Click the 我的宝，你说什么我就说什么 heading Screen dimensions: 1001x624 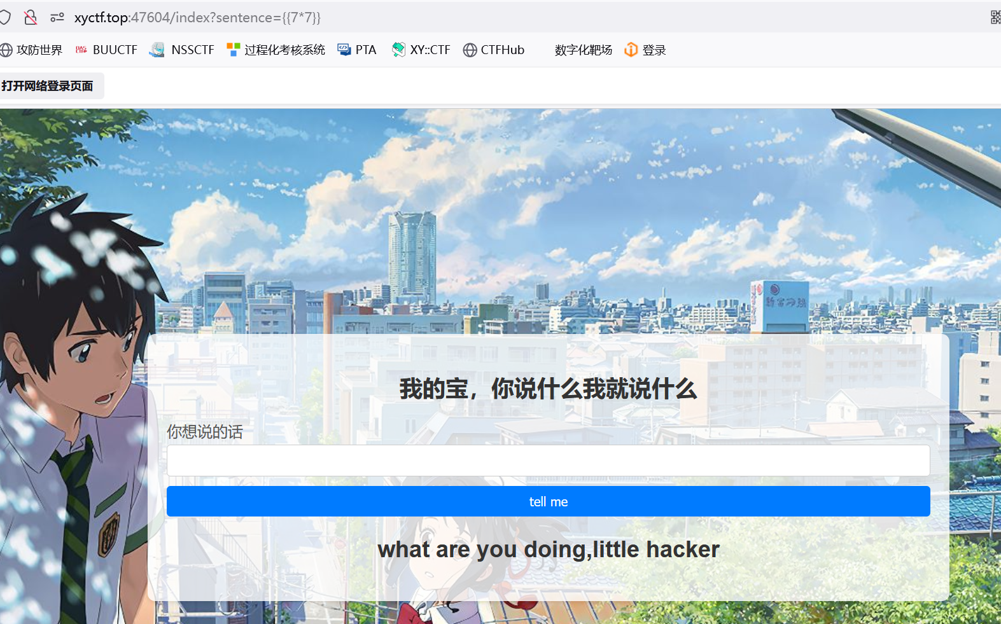click(548, 389)
